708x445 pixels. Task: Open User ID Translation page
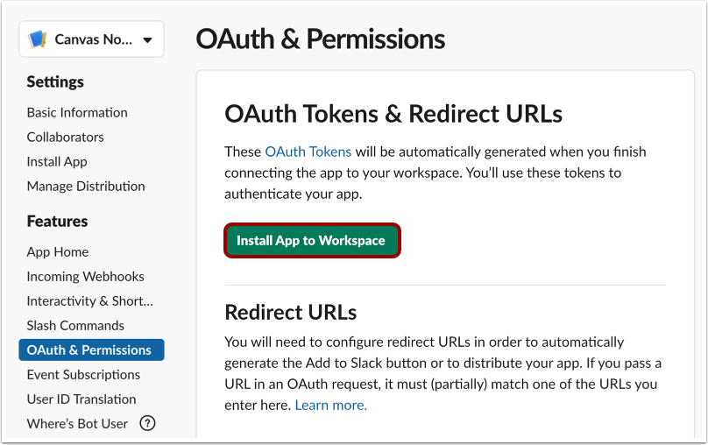[81, 399]
